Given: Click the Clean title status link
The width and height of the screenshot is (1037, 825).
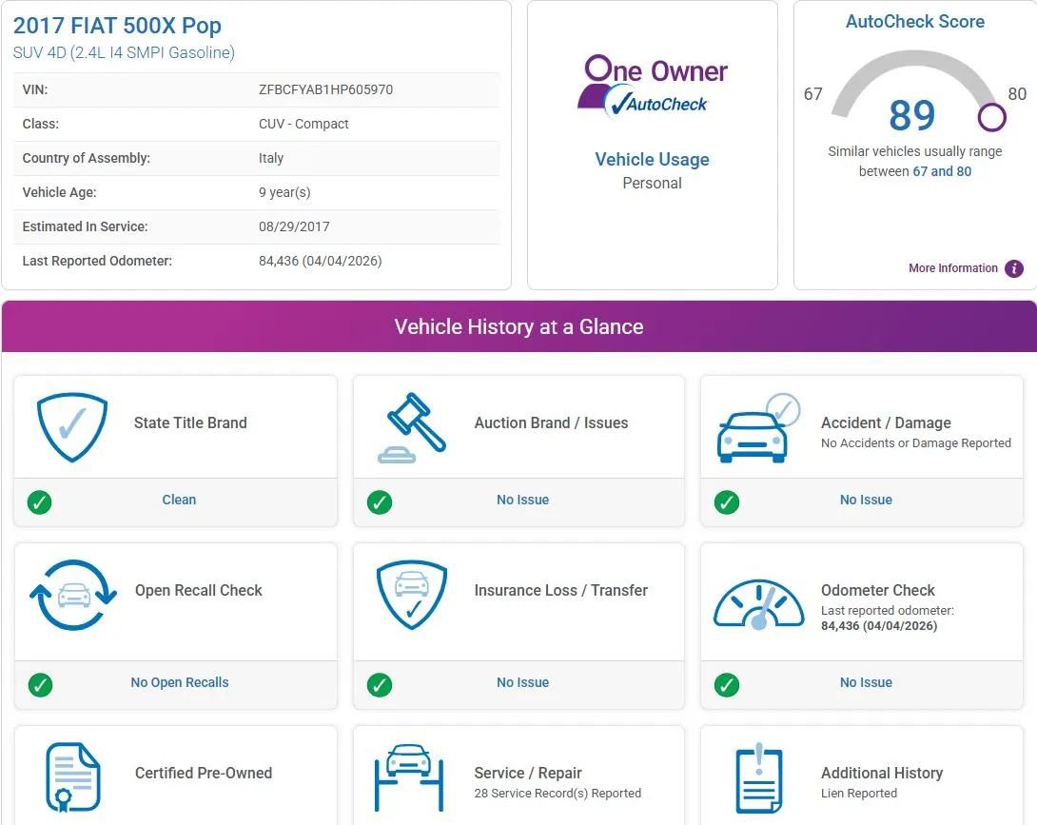Looking at the screenshot, I should [x=179, y=500].
